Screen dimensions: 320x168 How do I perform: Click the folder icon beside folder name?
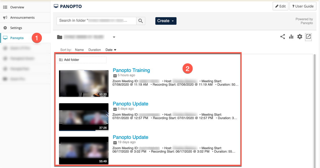(60, 37)
